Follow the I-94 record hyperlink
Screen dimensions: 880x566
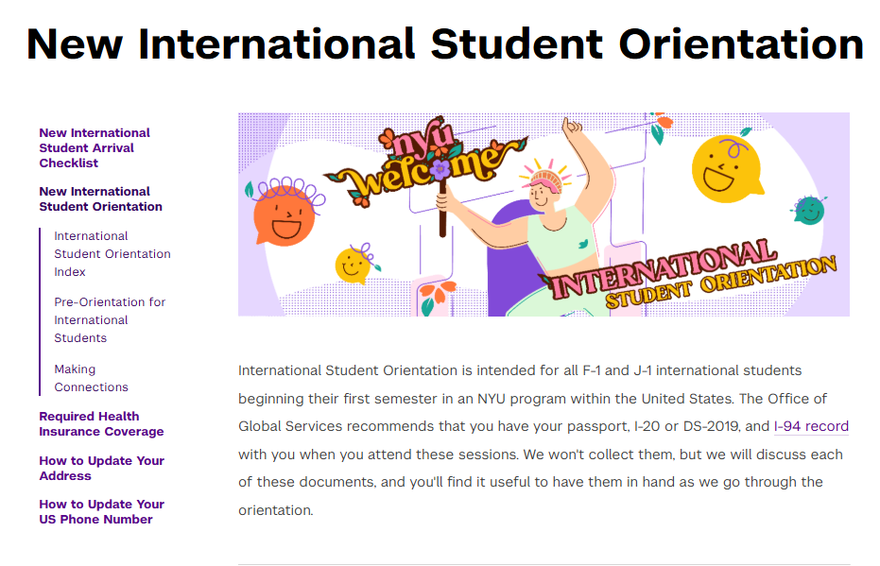(811, 426)
